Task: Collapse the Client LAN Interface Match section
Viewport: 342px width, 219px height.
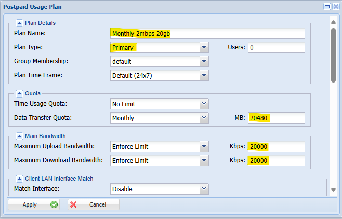Action: 19,179
